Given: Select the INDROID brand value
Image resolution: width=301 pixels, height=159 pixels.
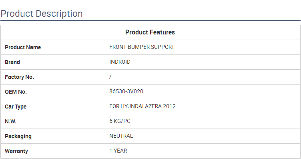Looking at the screenshot, I should (120, 62).
